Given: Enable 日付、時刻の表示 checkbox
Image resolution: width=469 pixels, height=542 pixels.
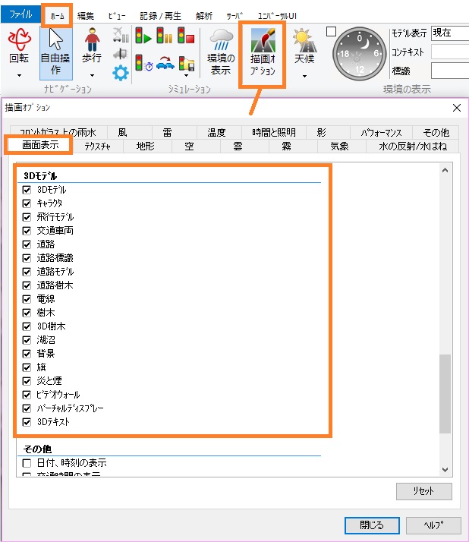Looking at the screenshot, I should [x=27, y=463].
